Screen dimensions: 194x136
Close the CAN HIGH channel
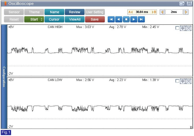(x=188, y=28)
